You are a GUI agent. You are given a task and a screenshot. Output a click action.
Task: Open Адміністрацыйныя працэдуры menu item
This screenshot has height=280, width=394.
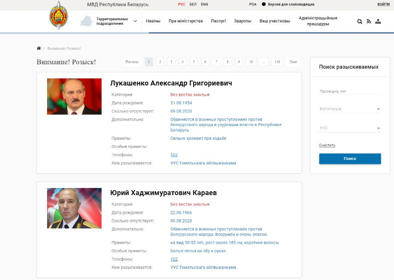pyautogui.click(x=318, y=21)
